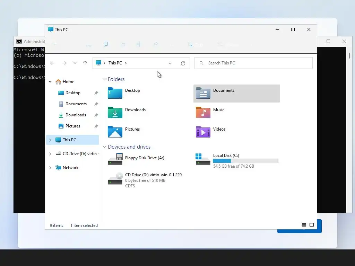This screenshot has height=266, width=355.
Task: Click the Local Disk (C:) usage bar
Action: tap(245, 161)
